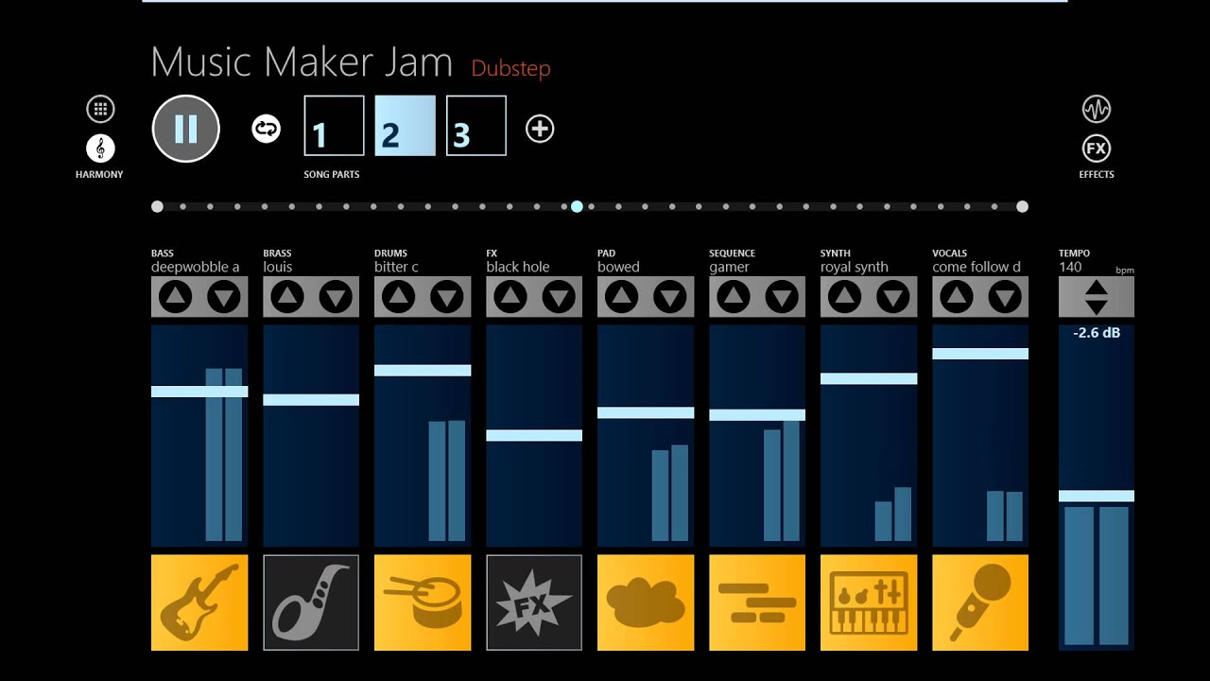Click the Brass volume slider handle

[x=311, y=400]
